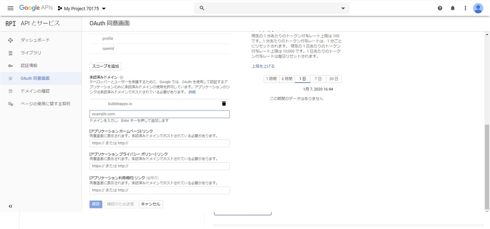Click the page vertical scrollbar
490x229 pixels.
tap(486, 167)
